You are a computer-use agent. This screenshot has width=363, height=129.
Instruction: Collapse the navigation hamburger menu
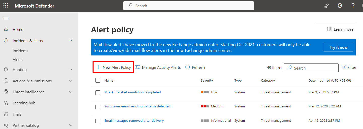(x=6, y=18)
